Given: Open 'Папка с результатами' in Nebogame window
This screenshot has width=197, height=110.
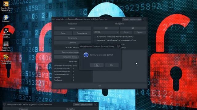Looking at the screenshot, I should pyautogui.click(x=83, y=105).
